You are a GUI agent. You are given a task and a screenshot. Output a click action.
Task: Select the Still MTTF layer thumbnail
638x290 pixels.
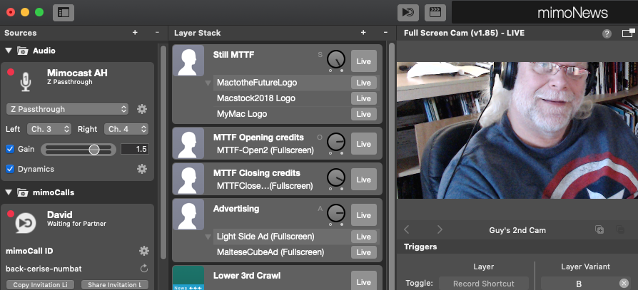pyautogui.click(x=188, y=61)
